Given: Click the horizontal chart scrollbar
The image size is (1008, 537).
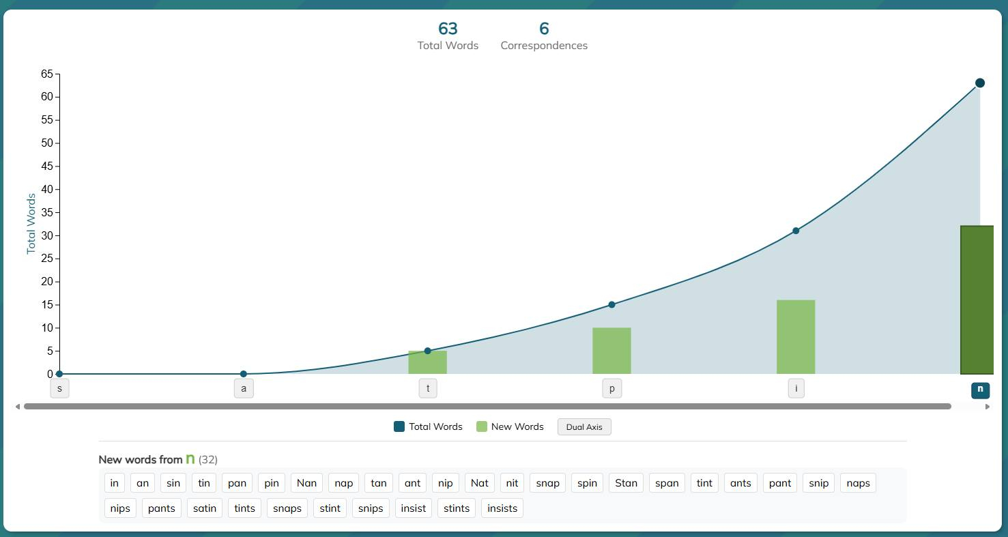Looking at the screenshot, I should coord(487,407).
